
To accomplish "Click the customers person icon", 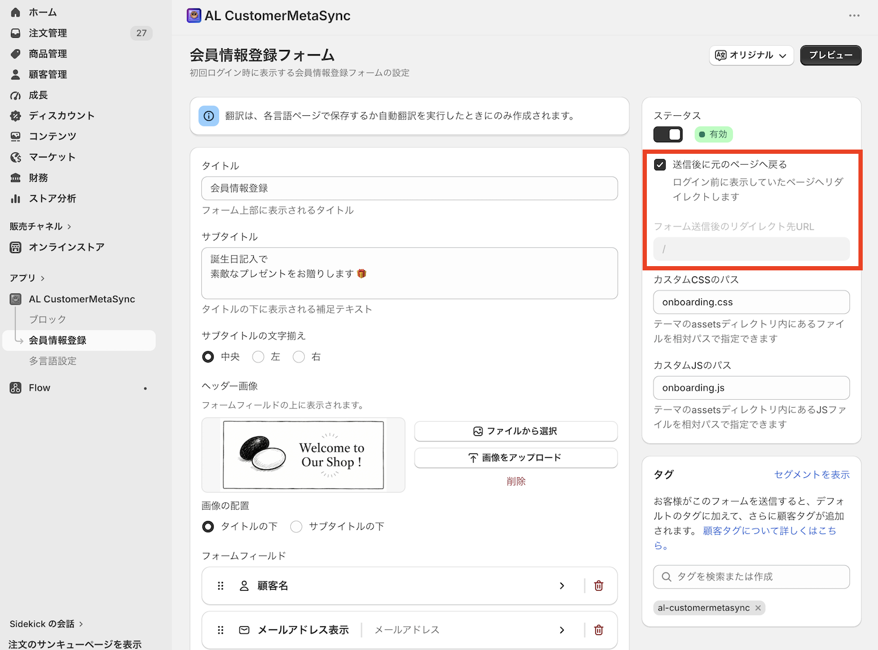I will 16,74.
